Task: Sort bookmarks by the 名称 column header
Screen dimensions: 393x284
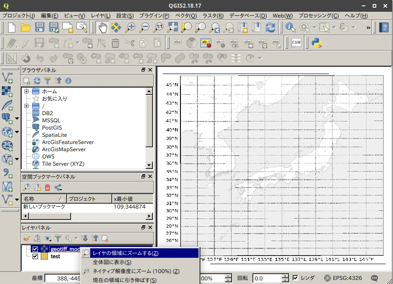Action: pos(44,199)
